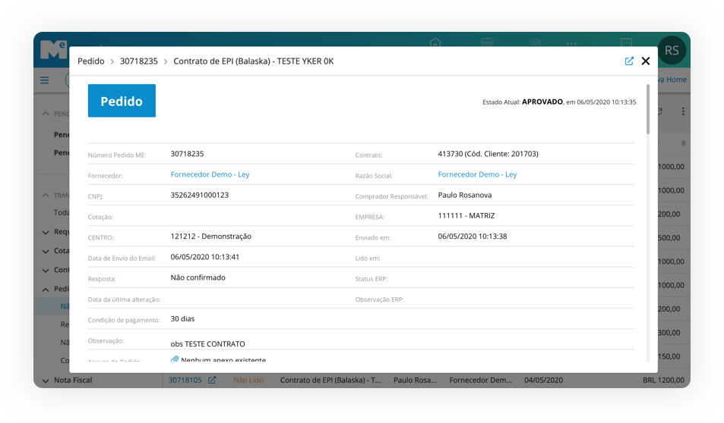Screen dimensions: 724x423
Task: Click the APROVADO status text
Action: [x=542, y=102]
